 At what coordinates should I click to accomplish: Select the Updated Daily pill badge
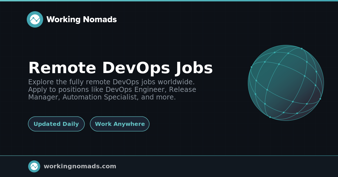(x=56, y=124)
